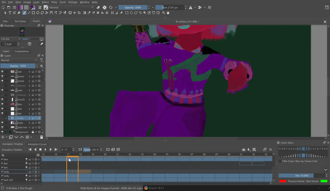Toggle eraser mode in the top toolbar
Viewport: 330px width, 191px height.
pos(98,7)
